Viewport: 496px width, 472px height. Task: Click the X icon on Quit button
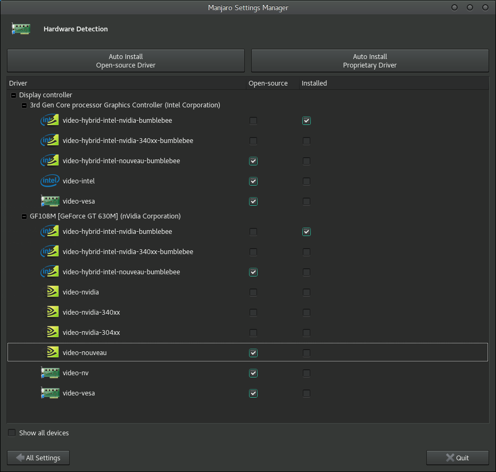pyautogui.click(x=450, y=458)
